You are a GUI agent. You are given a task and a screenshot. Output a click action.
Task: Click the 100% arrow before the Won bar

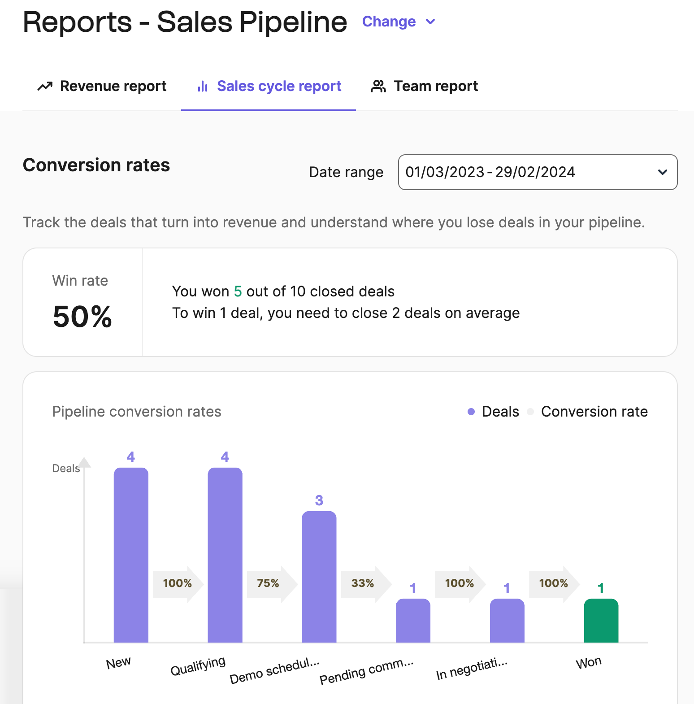click(553, 583)
